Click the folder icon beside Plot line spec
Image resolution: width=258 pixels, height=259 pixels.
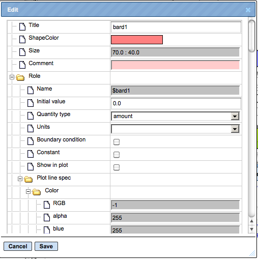point(28,179)
